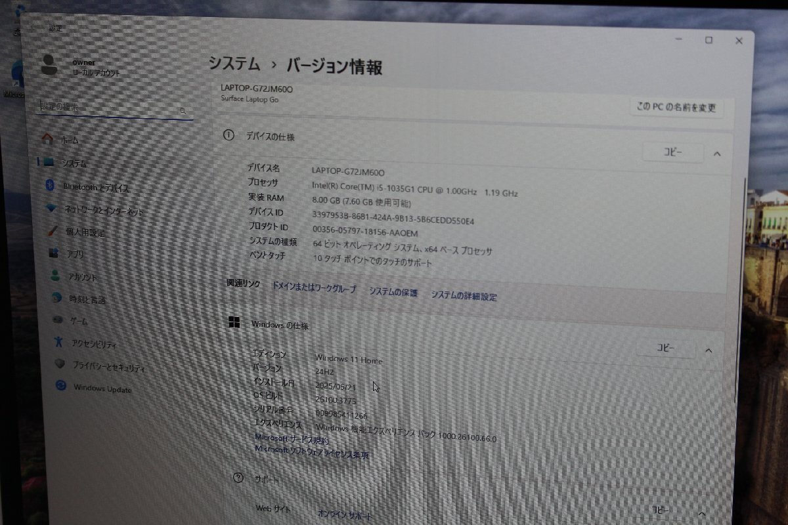Copy the Windows の仕様 details

[666, 348]
